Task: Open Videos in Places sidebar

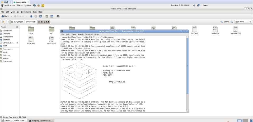Action: coord(6,58)
